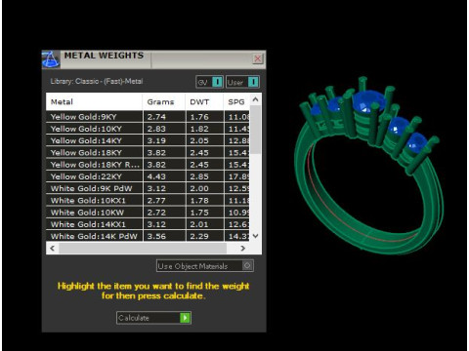Click the green arrow on Calculate
The width and height of the screenshot is (469, 351).
coord(185,318)
